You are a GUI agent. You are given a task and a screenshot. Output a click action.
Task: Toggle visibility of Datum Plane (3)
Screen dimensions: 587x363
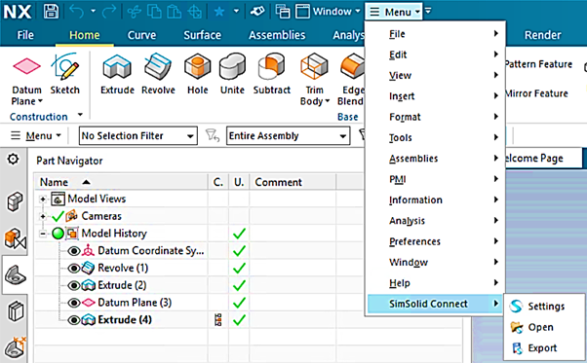[x=74, y=303]
